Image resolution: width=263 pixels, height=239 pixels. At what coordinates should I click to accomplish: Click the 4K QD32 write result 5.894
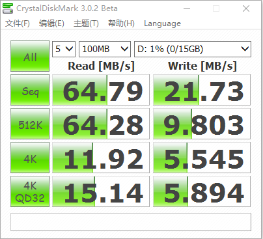[x=202, y=191]
